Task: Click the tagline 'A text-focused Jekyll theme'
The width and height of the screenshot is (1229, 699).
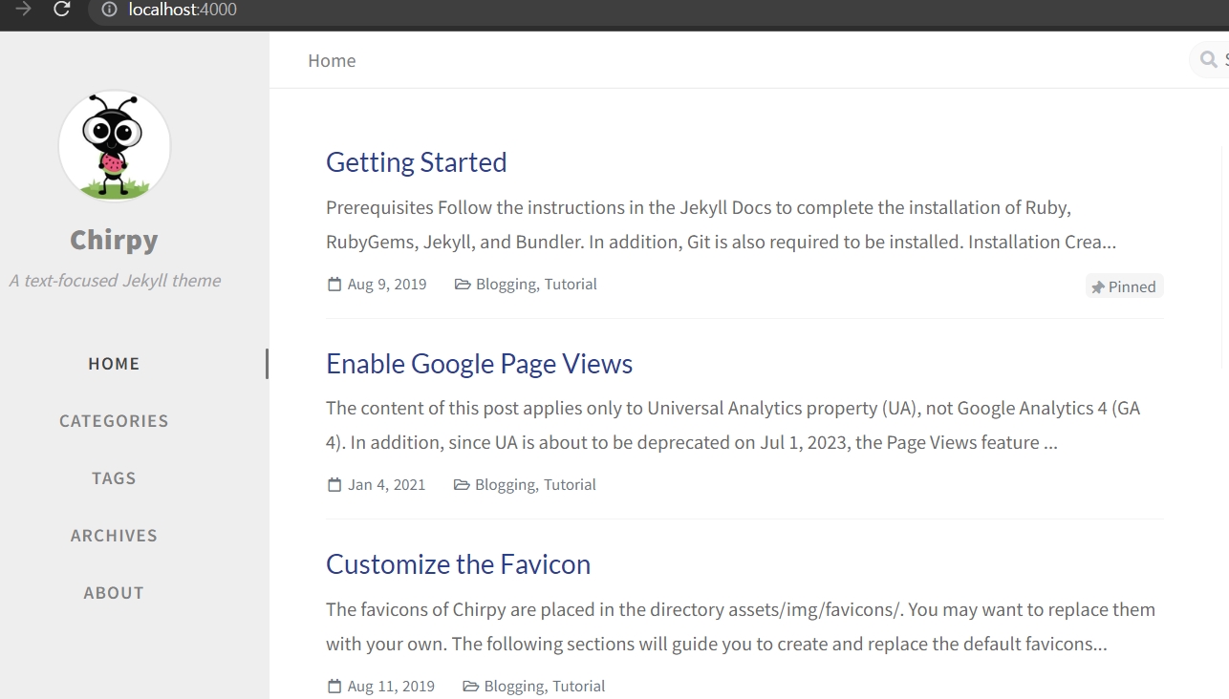Action: [x=115, y=281]
